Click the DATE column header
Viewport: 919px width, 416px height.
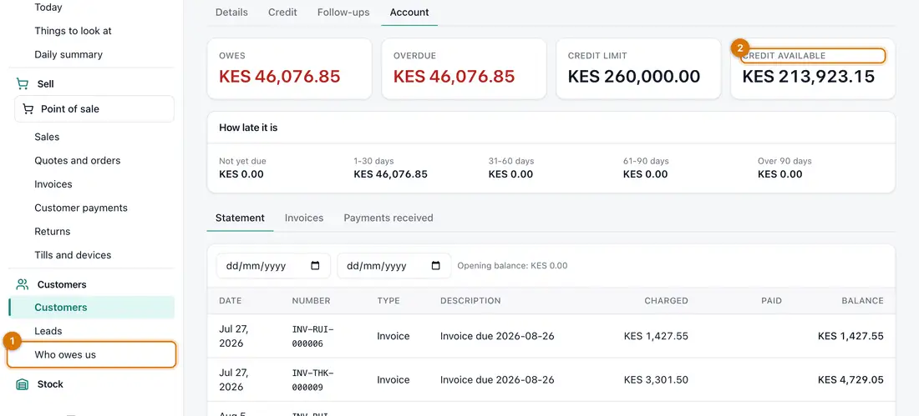[x=231, y=301]
